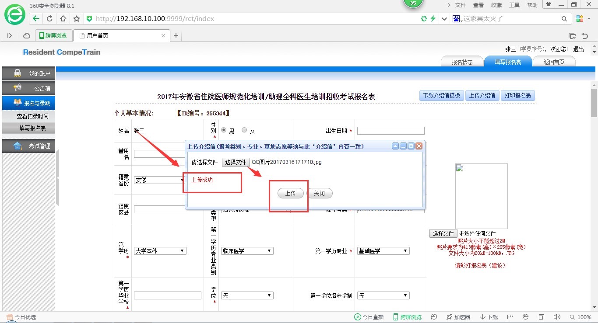
Task: Open the 籍贯省份 安徽 dropdown
Action: [160, 180]
